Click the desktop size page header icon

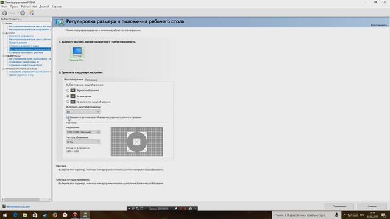60,22
